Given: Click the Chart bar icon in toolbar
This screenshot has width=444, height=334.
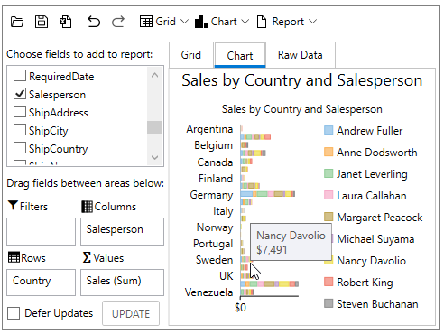Looking at the screenshot, I should click(201, 22).
